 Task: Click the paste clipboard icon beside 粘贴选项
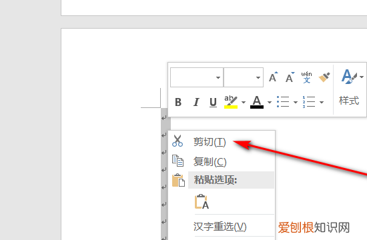(178, 180)
